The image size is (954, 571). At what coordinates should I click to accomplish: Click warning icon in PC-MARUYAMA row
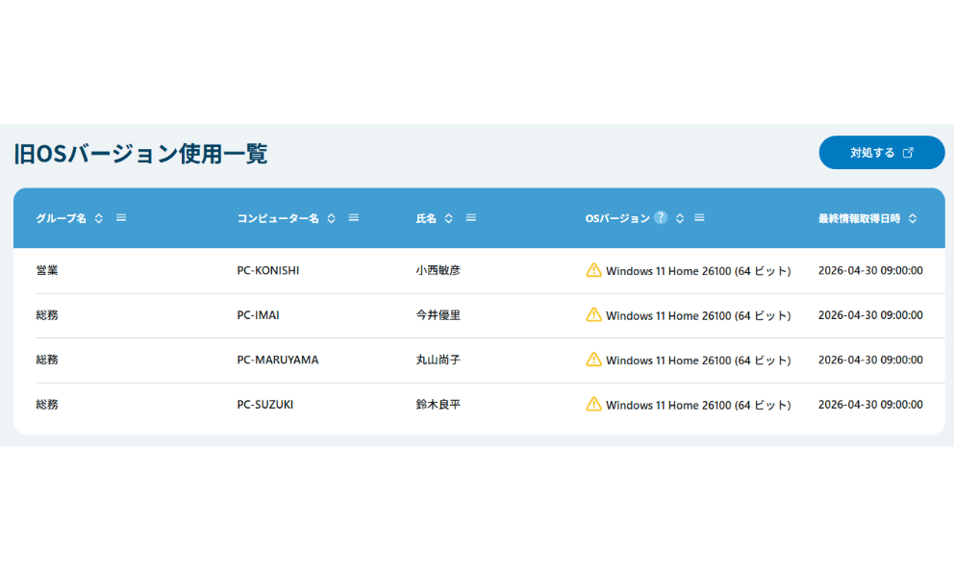pos(593,360)
